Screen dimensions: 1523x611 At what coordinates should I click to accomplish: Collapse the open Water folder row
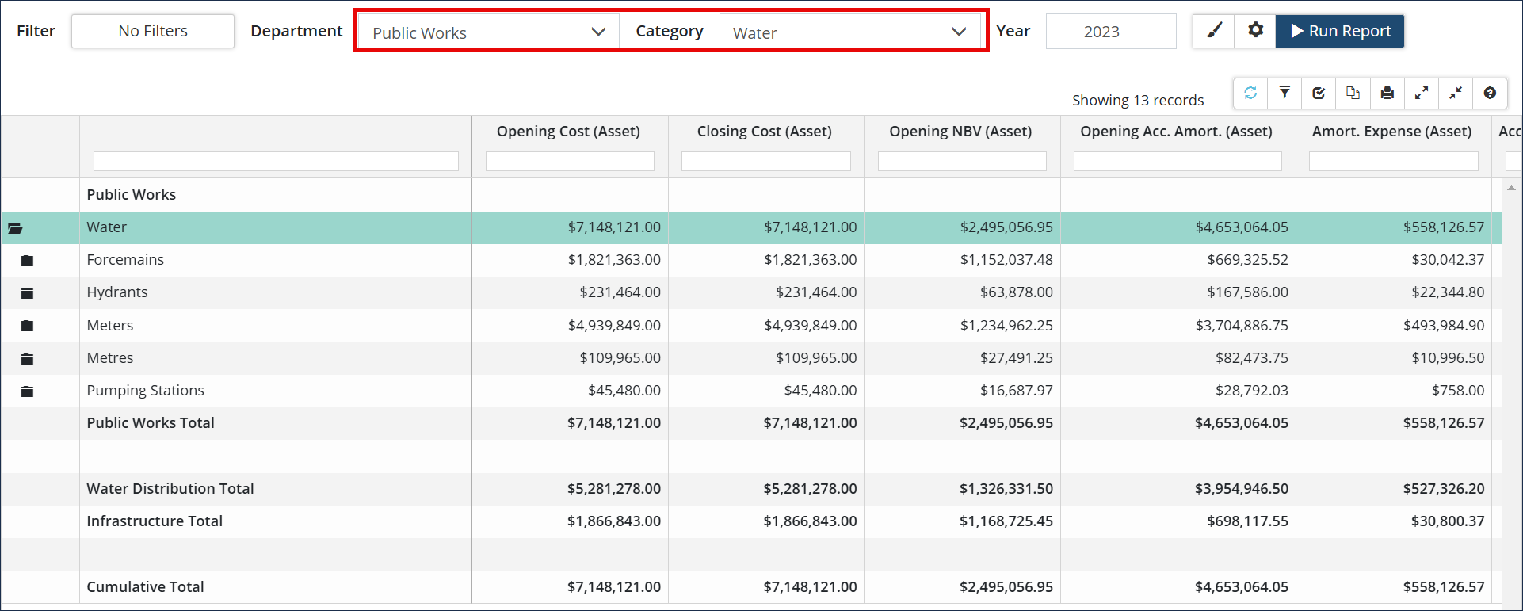tap(15, 228)
